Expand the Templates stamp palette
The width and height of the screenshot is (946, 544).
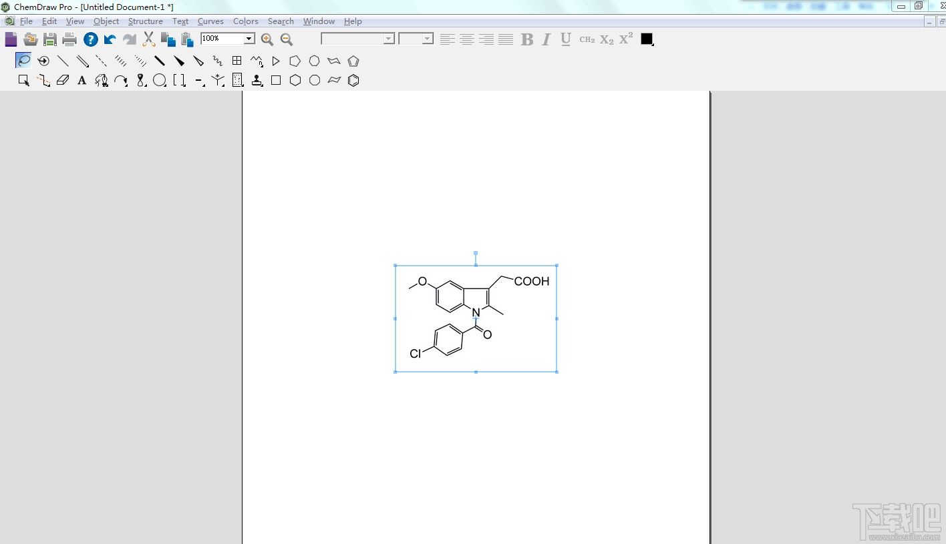257,80
